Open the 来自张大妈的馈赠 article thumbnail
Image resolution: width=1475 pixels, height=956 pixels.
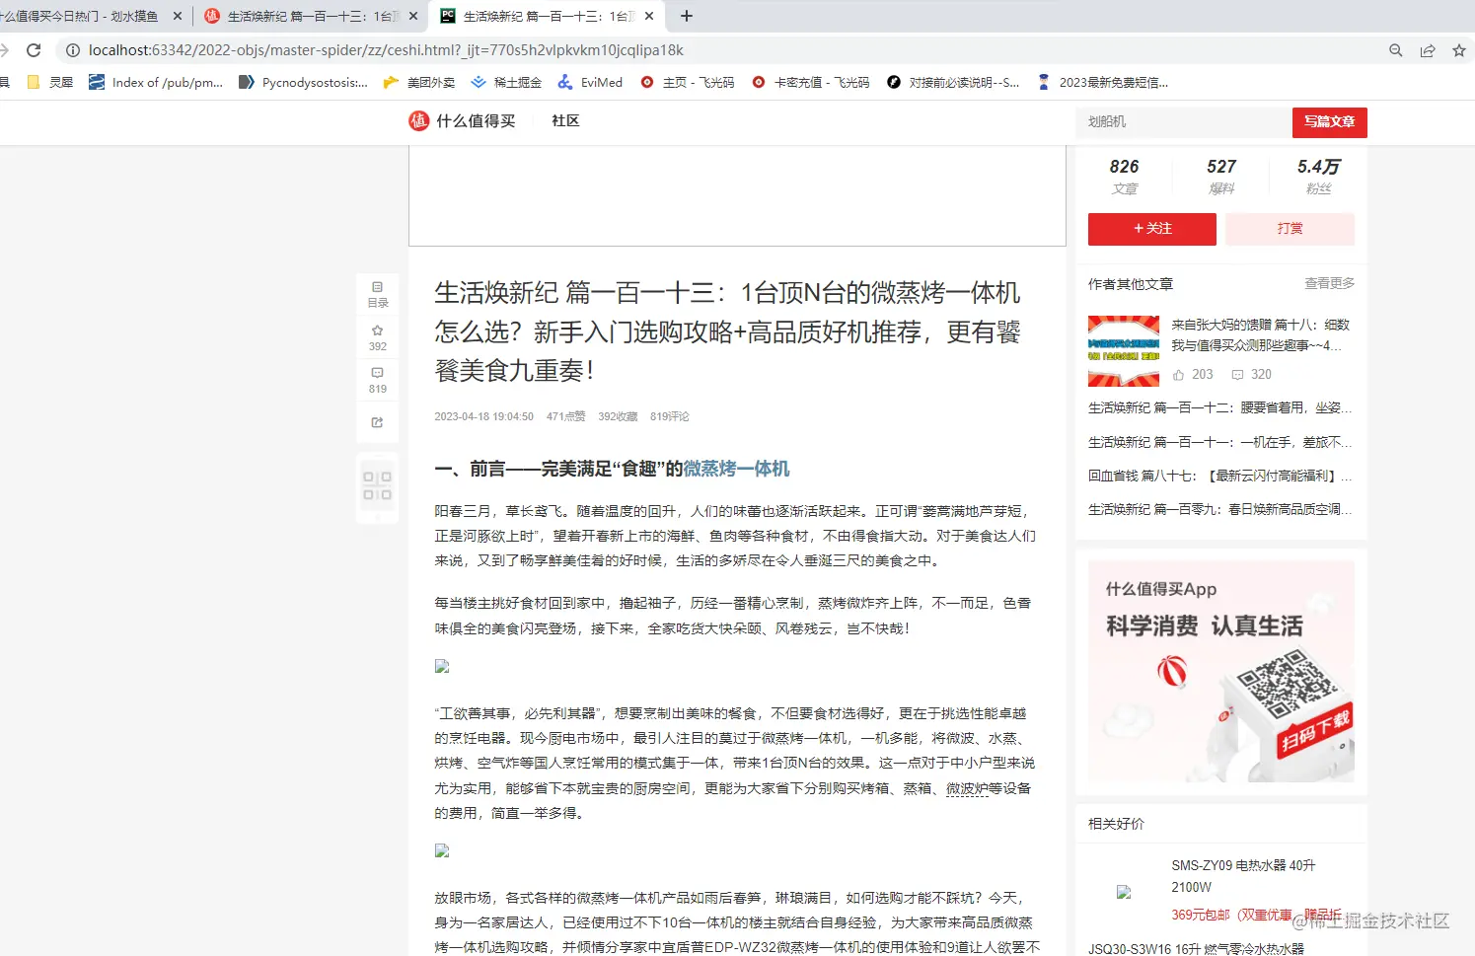point(1124,350)
